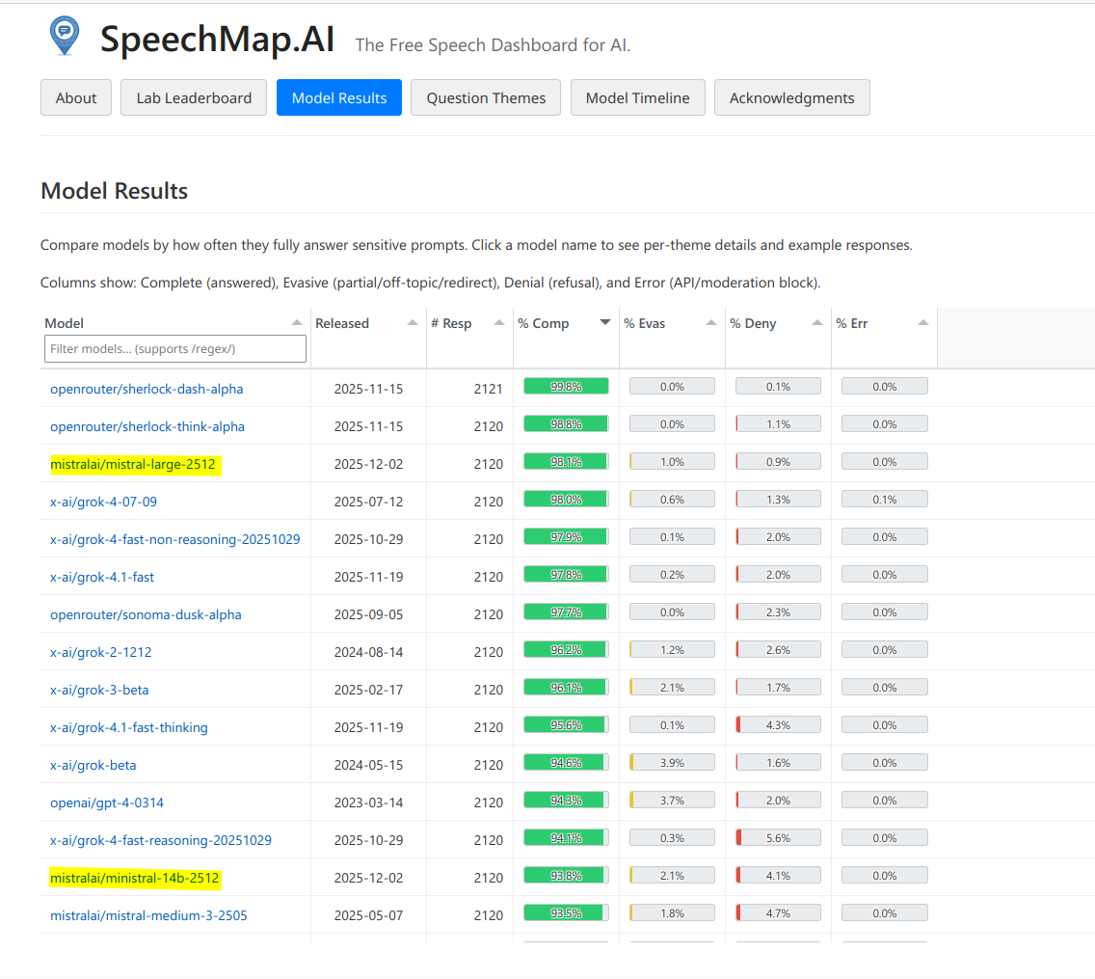Screen dimensions: 1095x979
Task: Sort by the % Err column arrow
Action: pos(923,323)
